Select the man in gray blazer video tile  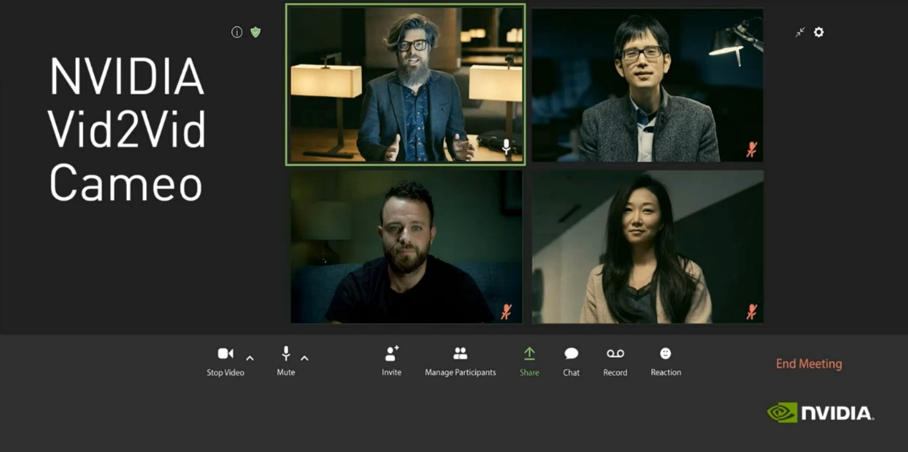647,85
